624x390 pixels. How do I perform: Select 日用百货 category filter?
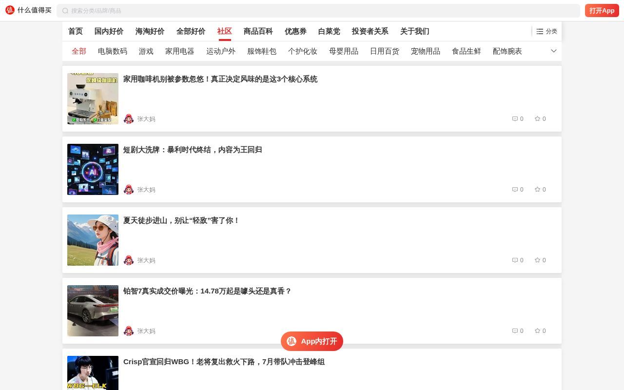pos(385,51)
